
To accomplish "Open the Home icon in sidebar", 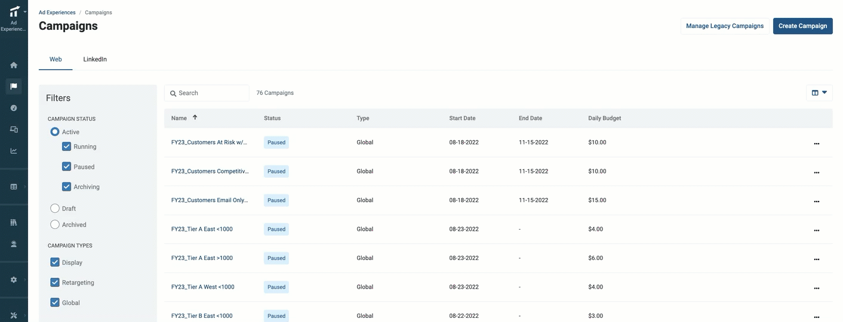I will 14,65.
